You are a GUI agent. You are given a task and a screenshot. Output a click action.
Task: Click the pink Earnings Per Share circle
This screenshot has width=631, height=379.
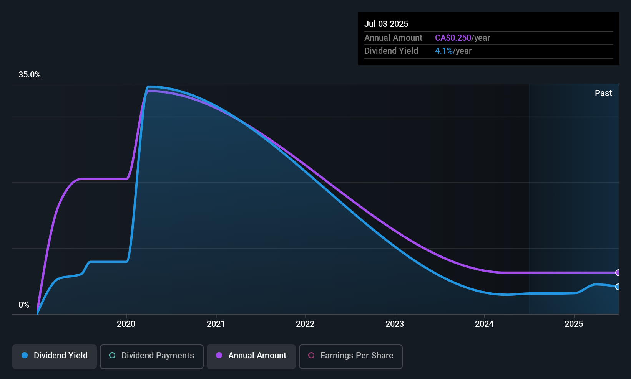pos(311,355)
